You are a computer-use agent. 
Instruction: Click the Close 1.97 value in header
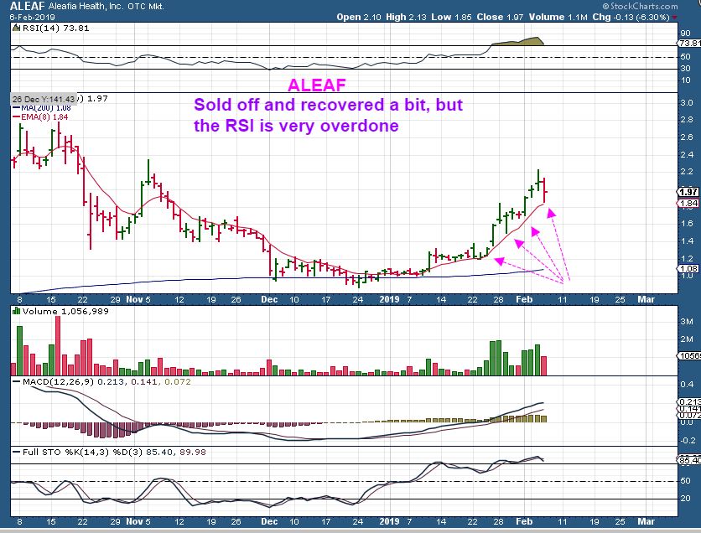click(500, 17)
